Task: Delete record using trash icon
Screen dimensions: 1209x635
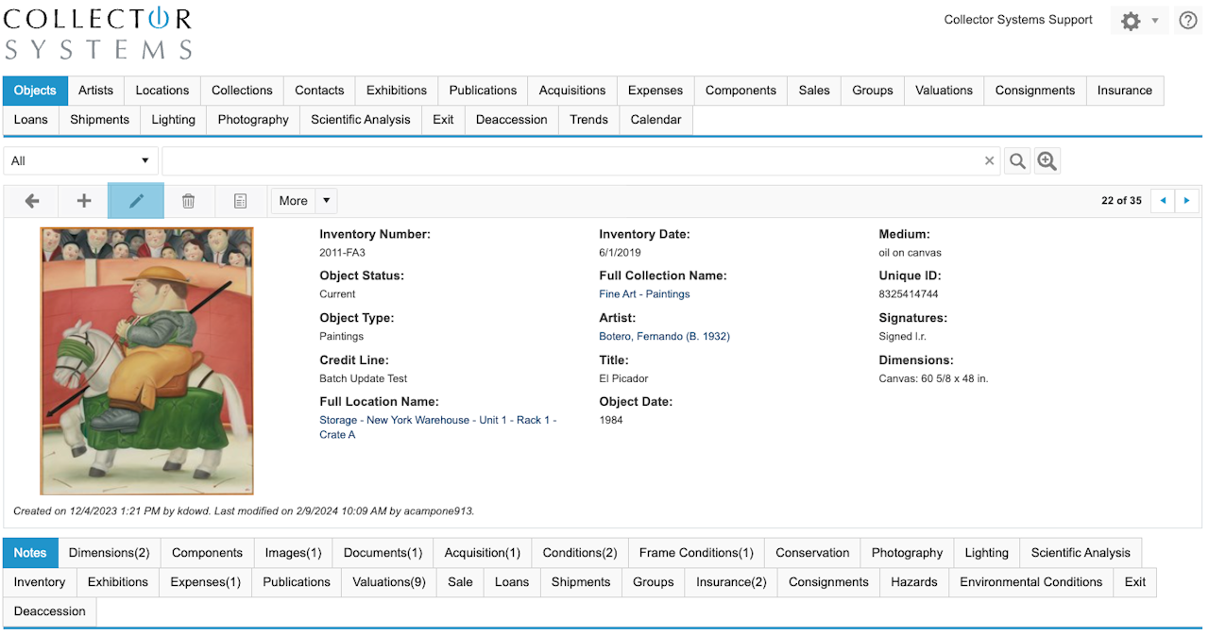Action: (188, 201)
